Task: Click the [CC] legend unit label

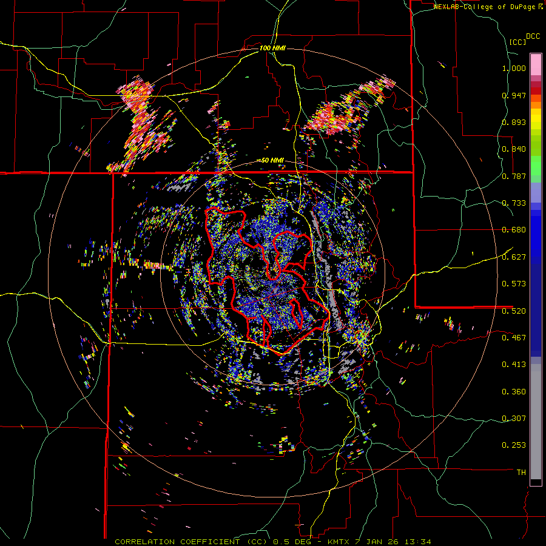Action: pos(517,42)
